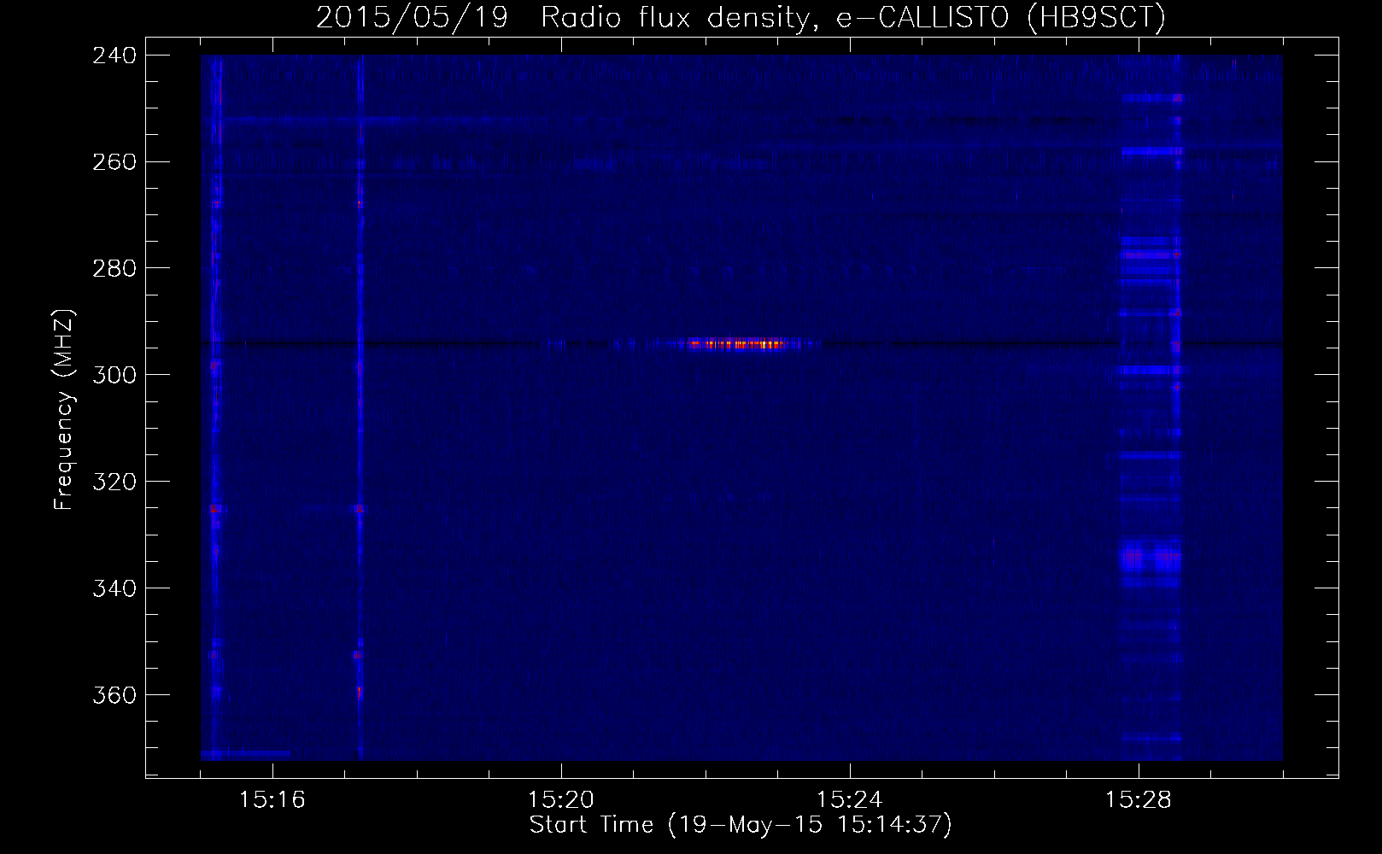Click the 'Start Time (19-May-15 15:14:37)' label
1382x854 pixels.
741,825
